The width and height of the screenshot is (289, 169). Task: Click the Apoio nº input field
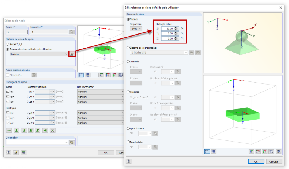click(17, 32)
